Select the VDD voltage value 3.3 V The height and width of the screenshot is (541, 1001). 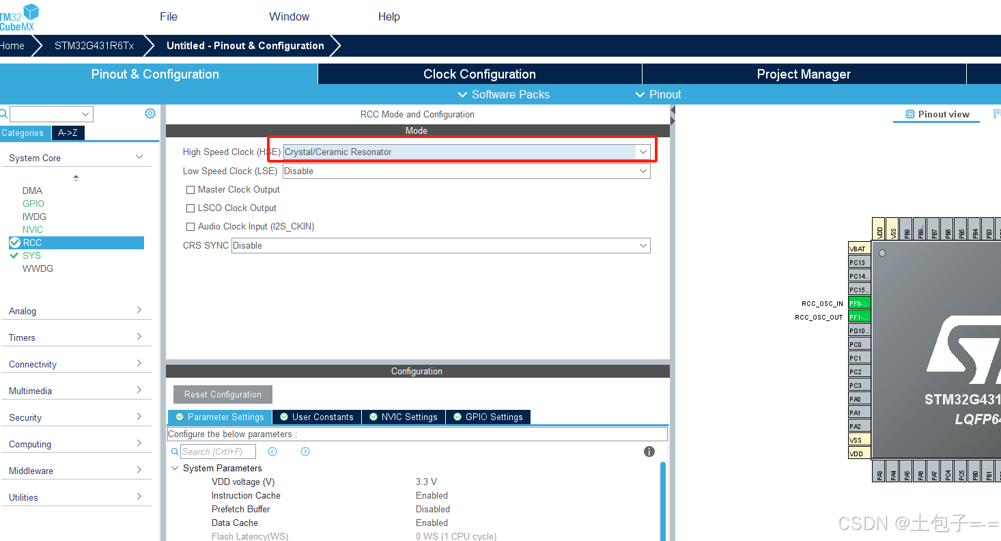[x=426, y=482]
